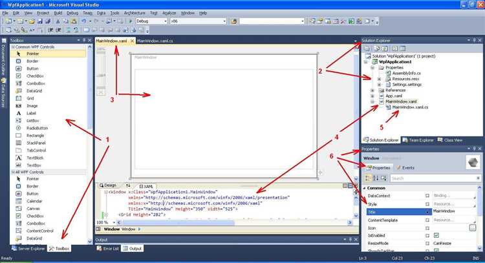Screen dimensions: 485x263
Task: Expand Resources.resx node in Solution Explorer
Action: point(379,79)
